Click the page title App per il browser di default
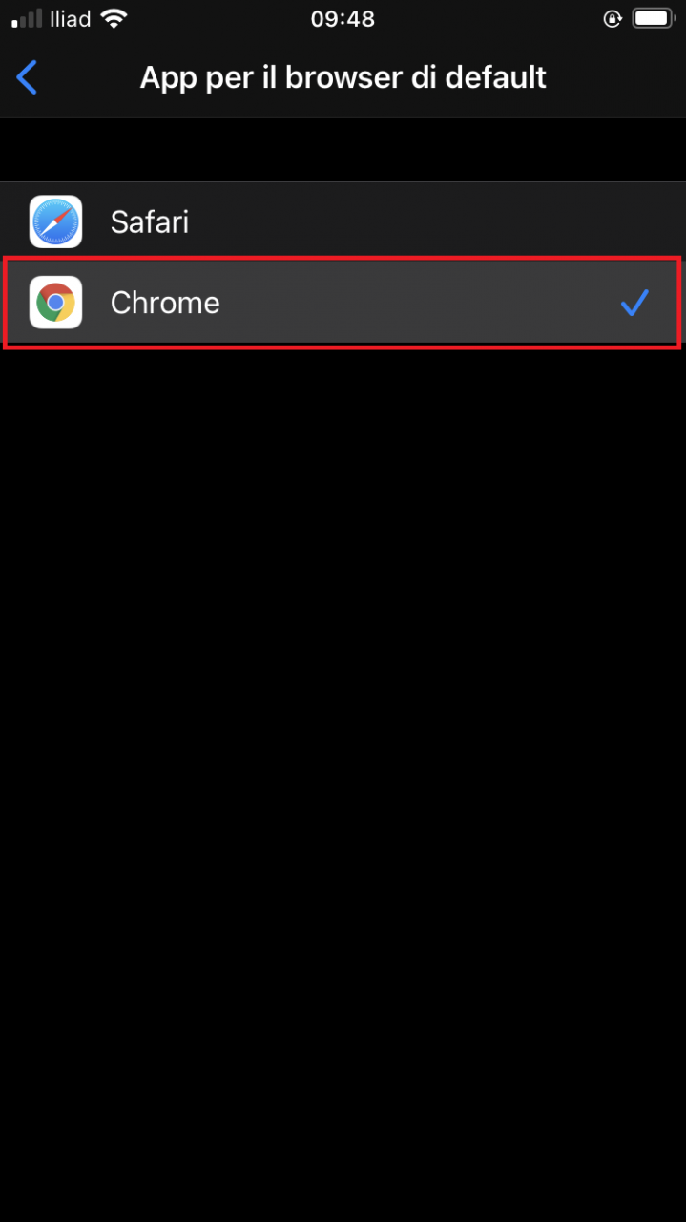 pos(343,77)
